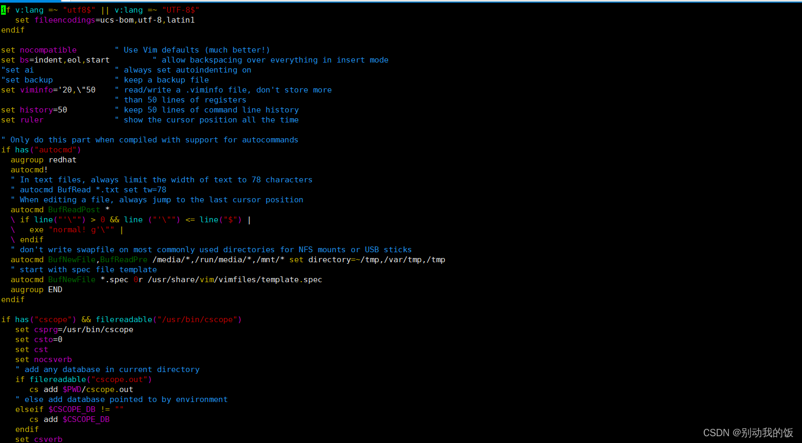
Task: Click comment 'keep a backup file'
Action: [162, 80]
